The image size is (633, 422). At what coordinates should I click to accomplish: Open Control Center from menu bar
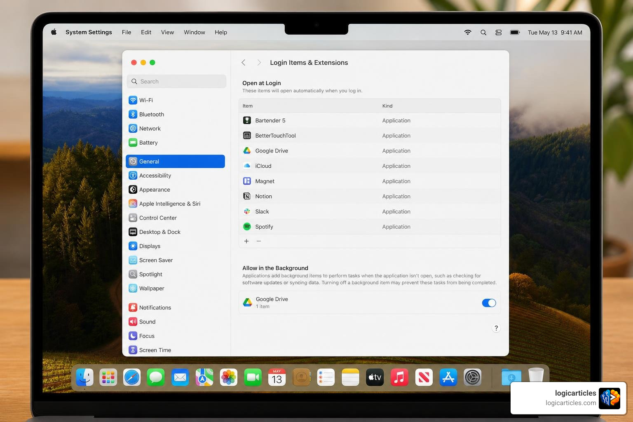(x=499, y=32)
